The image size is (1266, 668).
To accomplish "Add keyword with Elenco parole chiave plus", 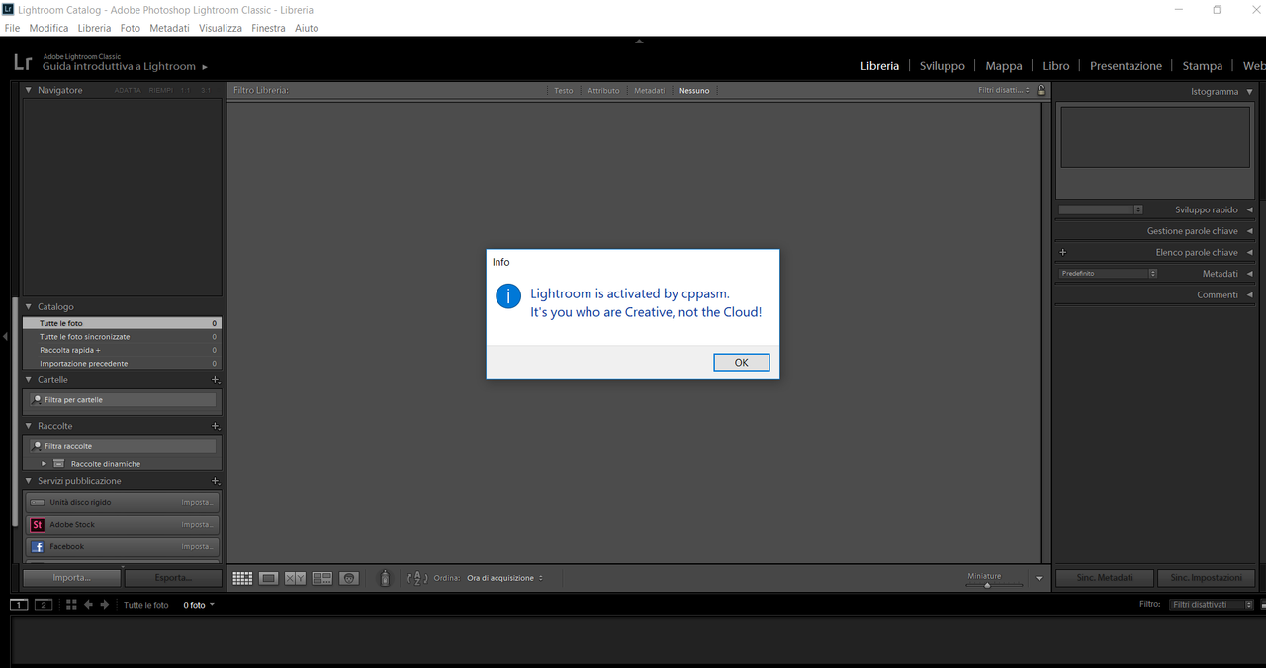I will coord(1063,252).
